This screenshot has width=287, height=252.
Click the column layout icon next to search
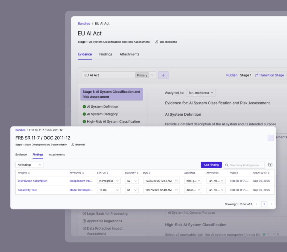(270, 165)
